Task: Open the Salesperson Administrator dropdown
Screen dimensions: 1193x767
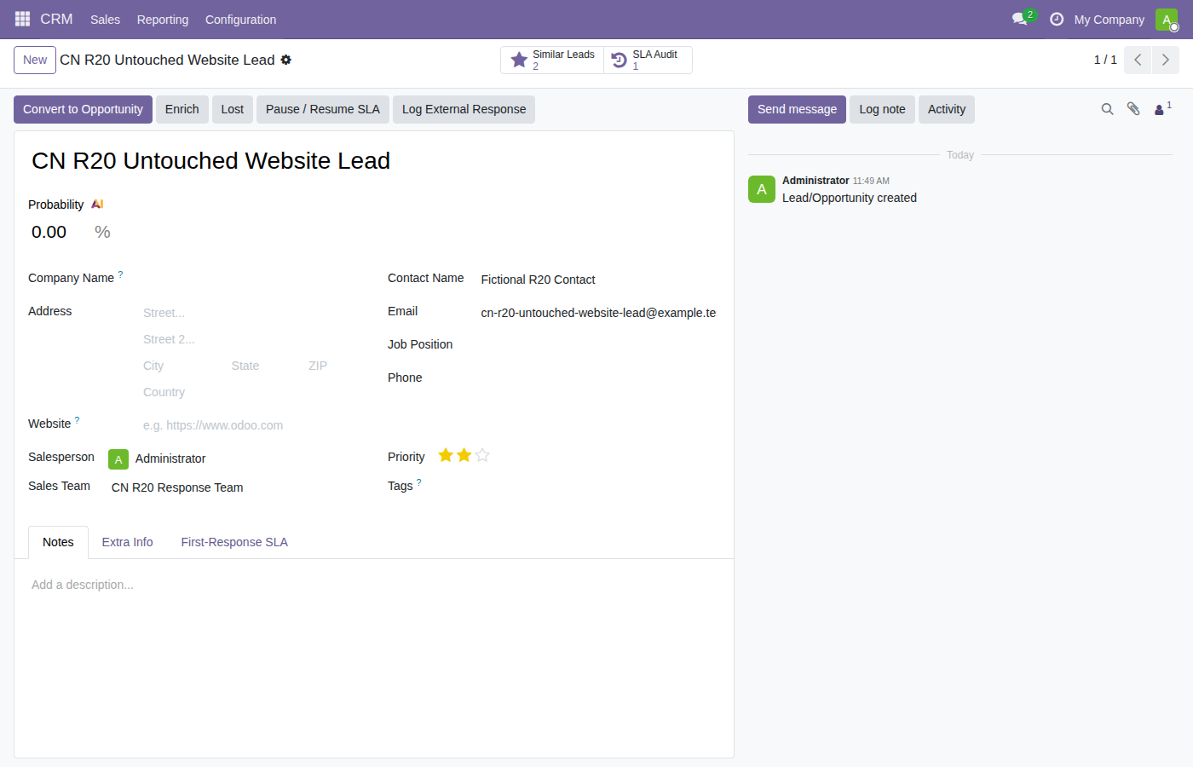Action: pos(247,458)
